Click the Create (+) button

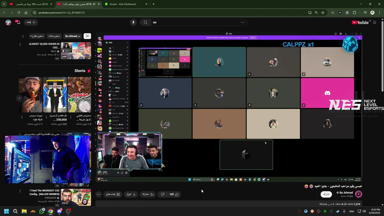pyautogui.click(x=31, y=22)
